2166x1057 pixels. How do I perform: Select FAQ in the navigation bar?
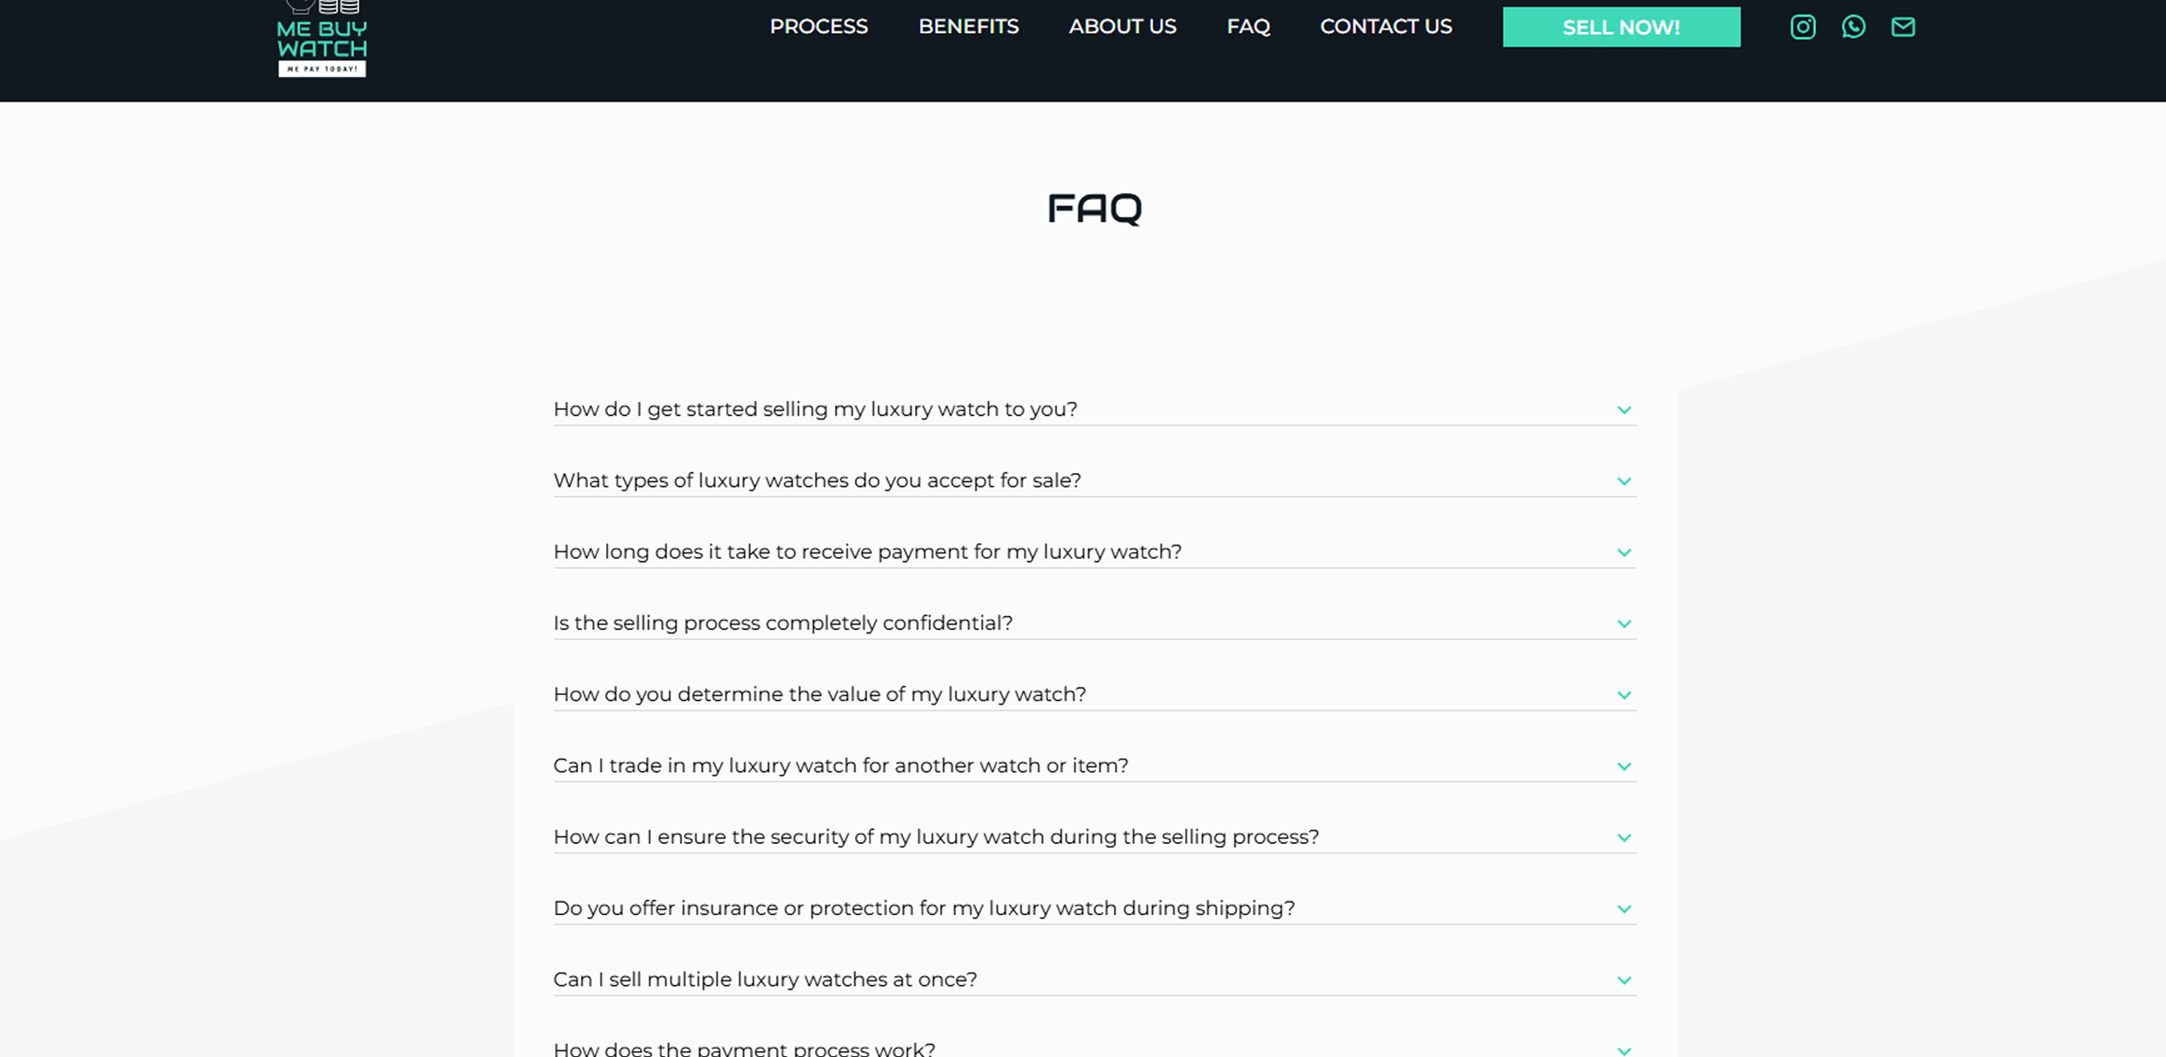click(x=1248, y=27)
